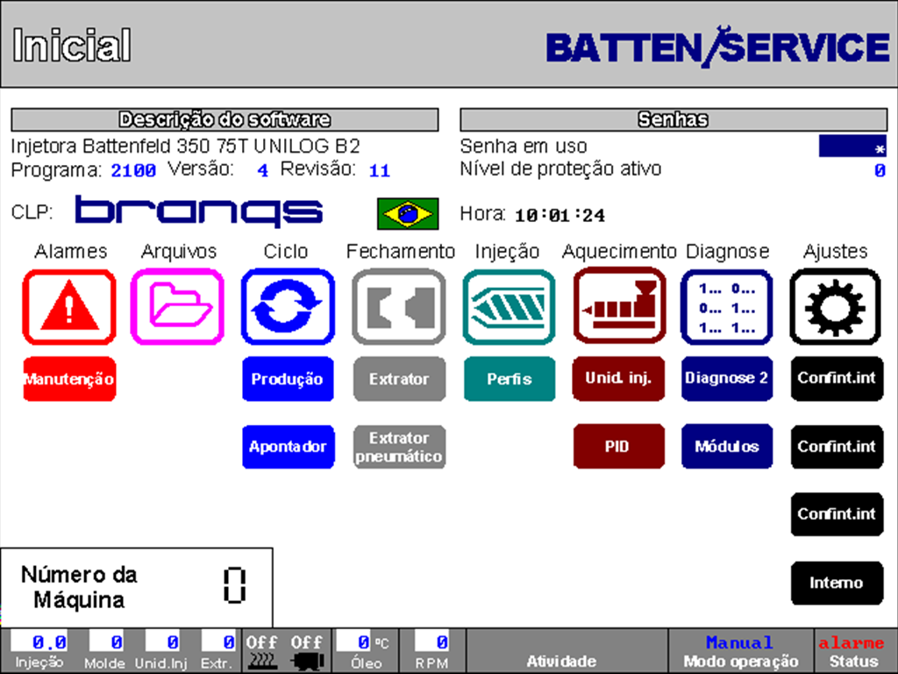The image size is (898, 674).
Task: Open the PID settings screen
Action: coord(618,447)
